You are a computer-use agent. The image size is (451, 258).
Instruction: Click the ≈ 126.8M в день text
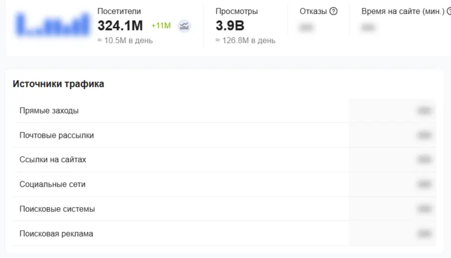[246, 41]
